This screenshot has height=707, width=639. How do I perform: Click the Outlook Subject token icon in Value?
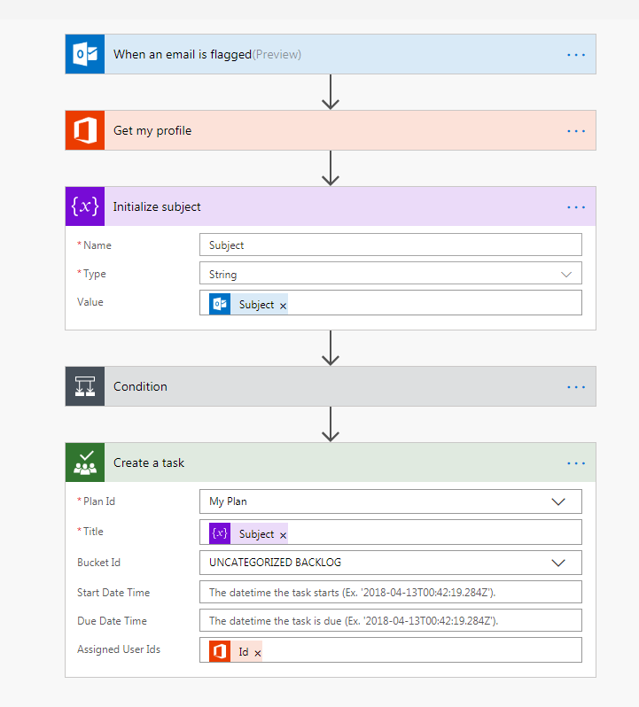click(220, 305)
